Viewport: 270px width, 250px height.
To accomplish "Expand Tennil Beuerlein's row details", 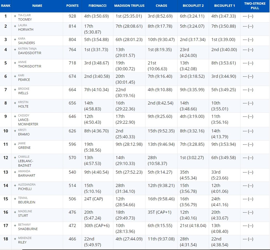I will (15, 199).
